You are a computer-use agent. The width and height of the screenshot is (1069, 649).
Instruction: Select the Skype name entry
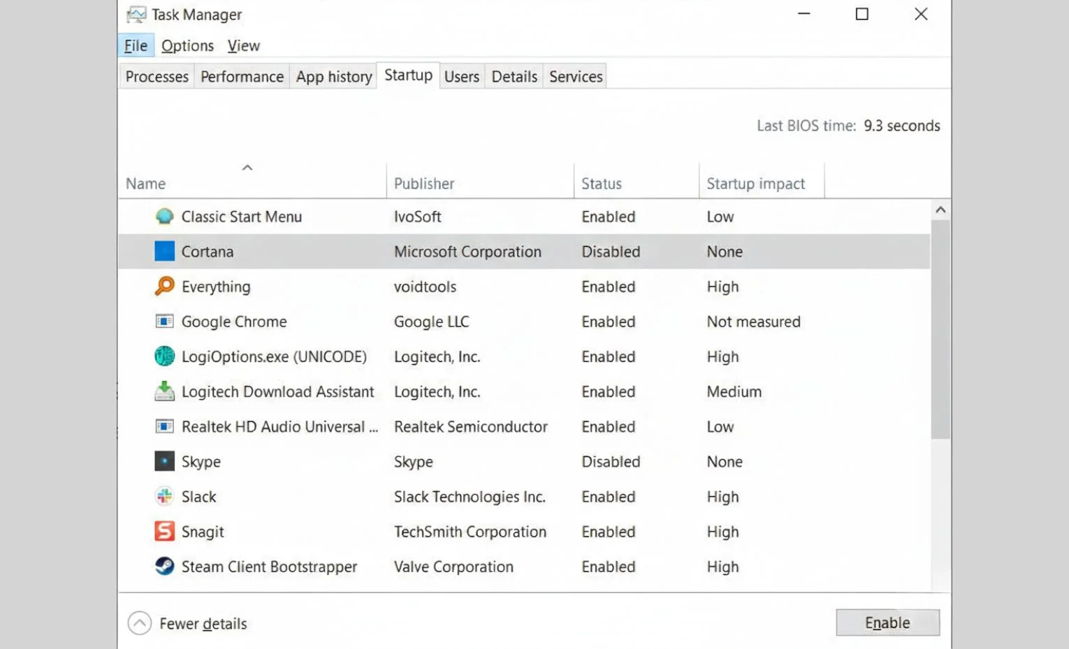(201, 461)
